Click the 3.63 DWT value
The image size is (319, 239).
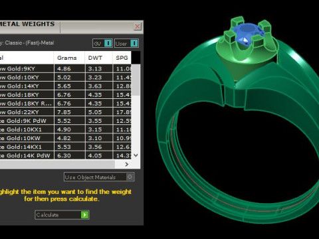[95, 86]
